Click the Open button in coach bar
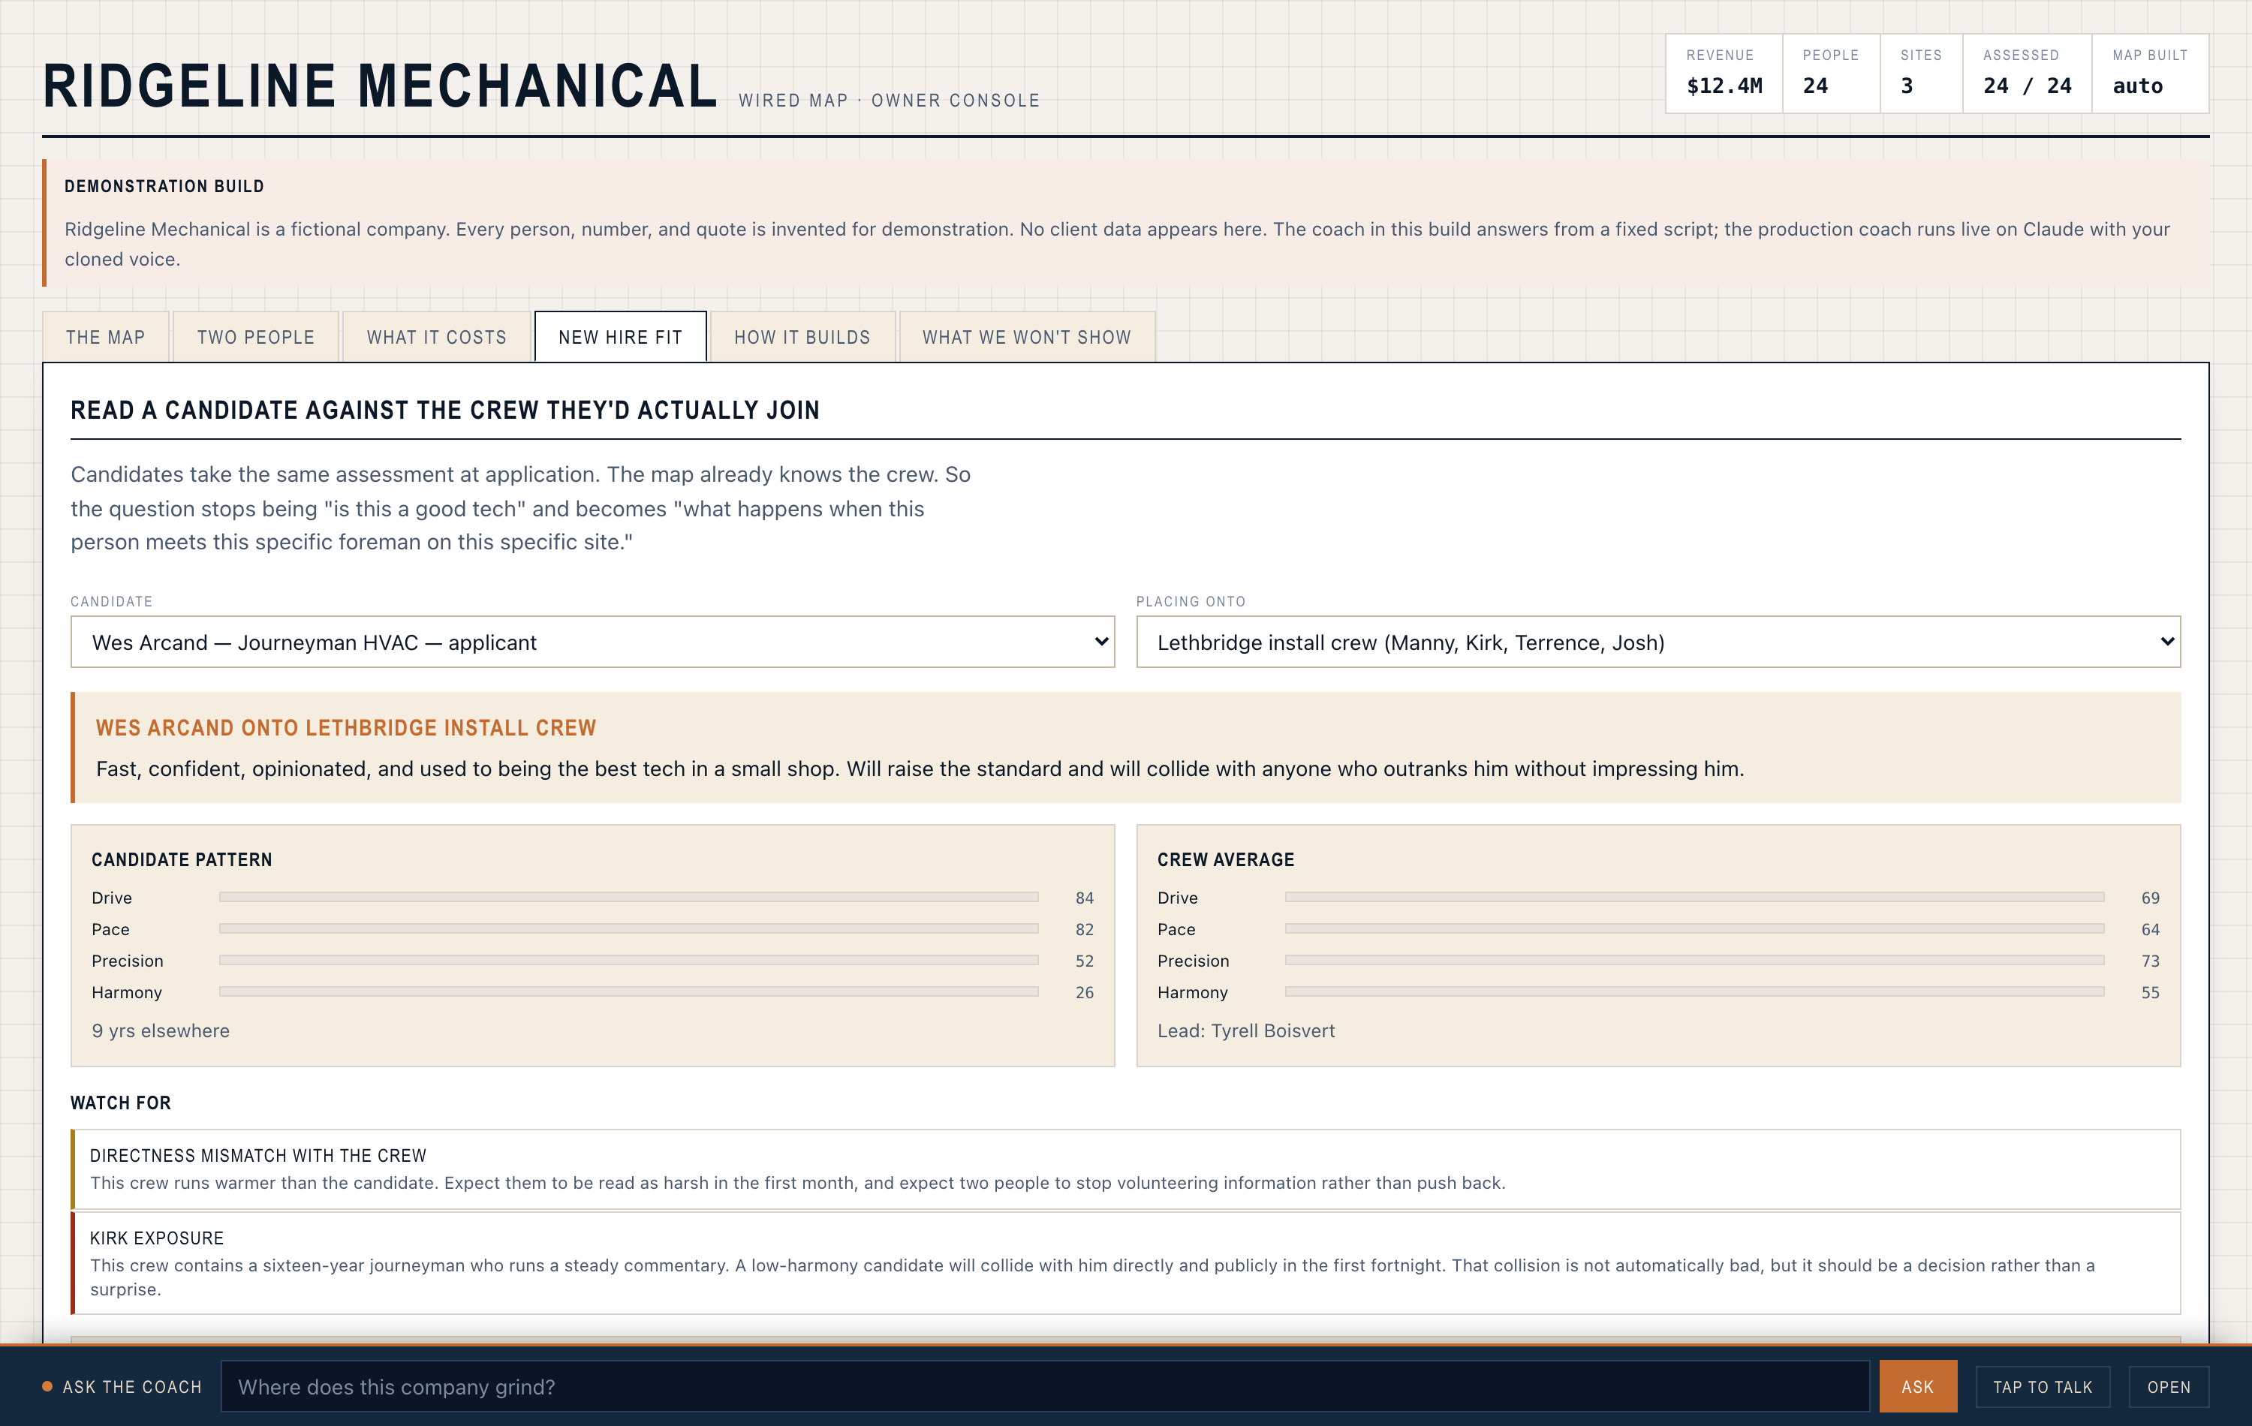This screenshot has height=1426, width=2252. click(x=2169, y=1387)
